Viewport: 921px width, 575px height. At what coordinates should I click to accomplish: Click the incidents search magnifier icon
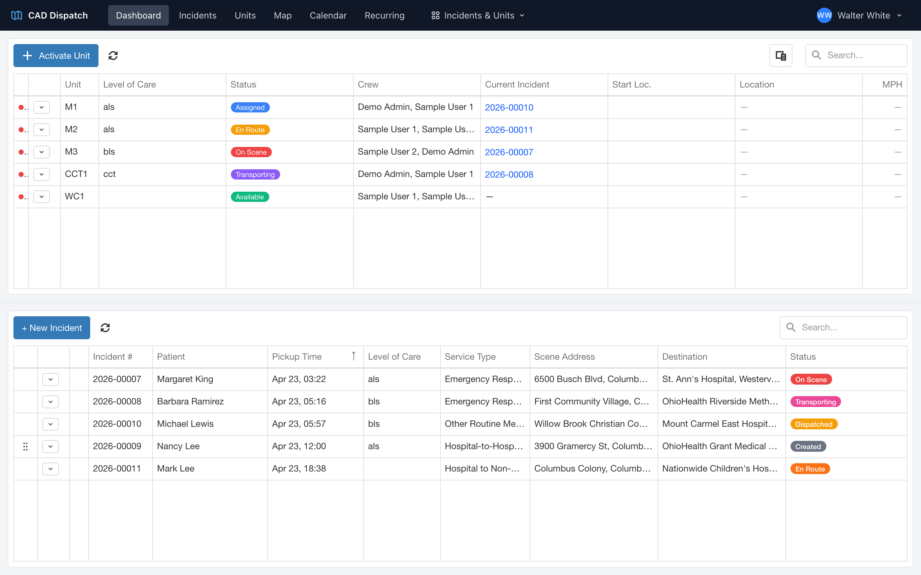pos(791,327)
